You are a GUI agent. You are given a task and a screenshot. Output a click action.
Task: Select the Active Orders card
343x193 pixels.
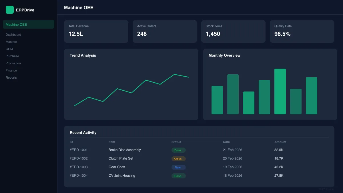pos(165,31)
